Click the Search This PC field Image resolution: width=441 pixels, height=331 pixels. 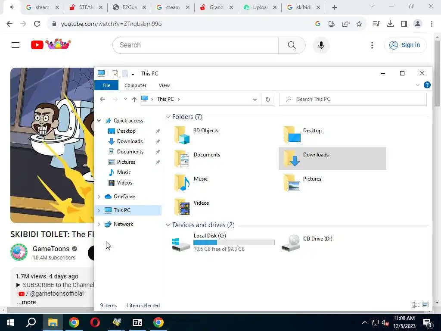[353, 99]
